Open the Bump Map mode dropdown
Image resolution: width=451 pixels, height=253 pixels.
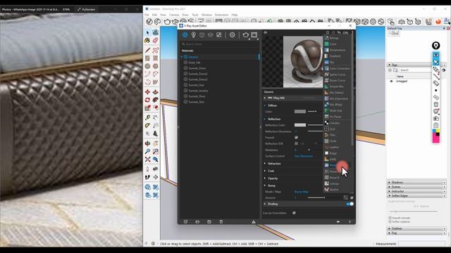tap(302, 192)
